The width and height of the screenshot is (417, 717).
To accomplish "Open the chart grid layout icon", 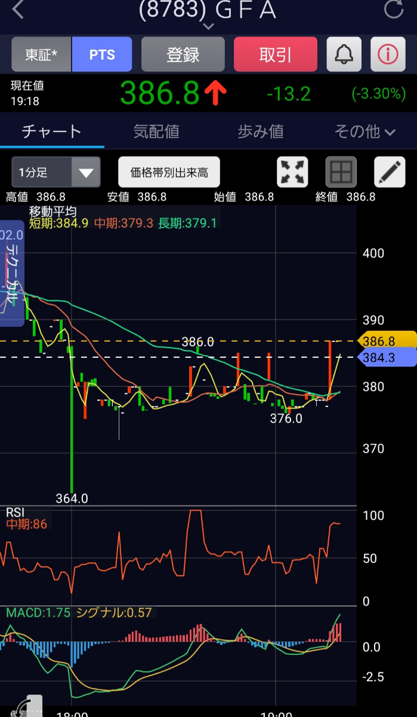I will (x=341, y=173).
